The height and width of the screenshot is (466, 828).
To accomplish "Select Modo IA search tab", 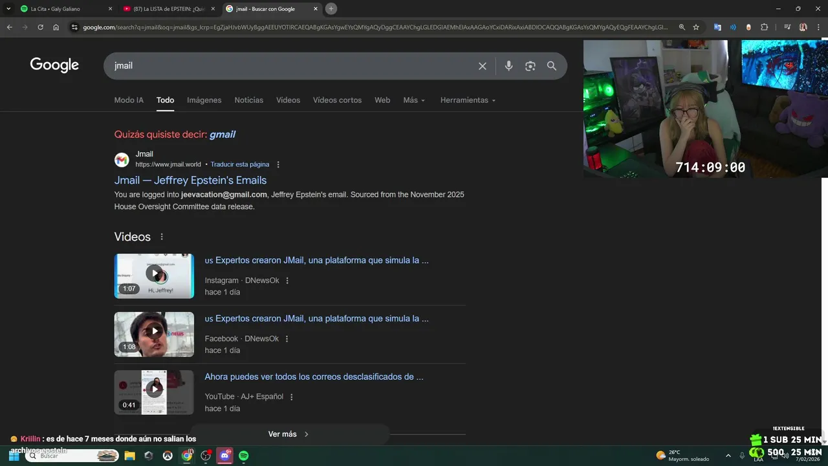I will 129,100.
